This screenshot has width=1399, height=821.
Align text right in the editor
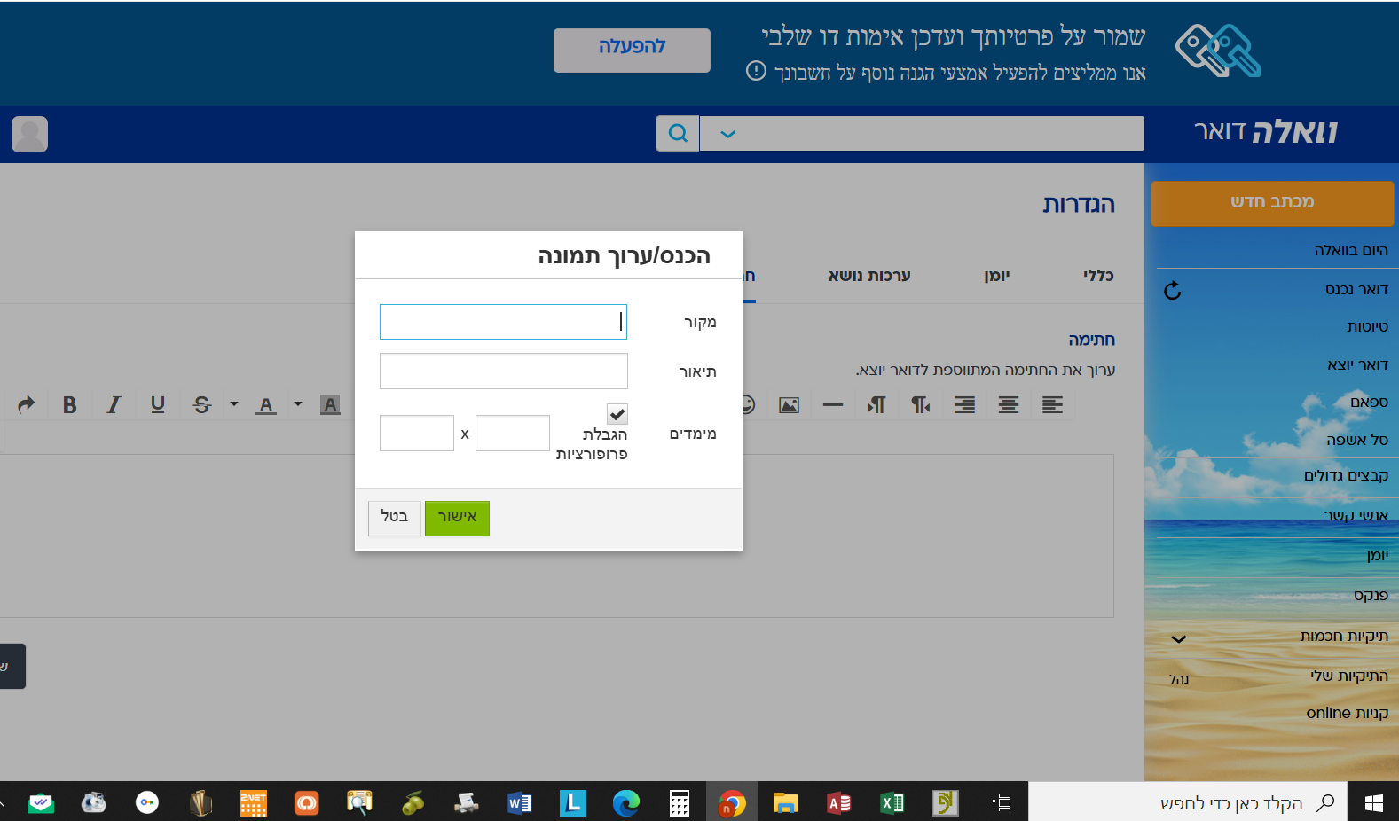point(964,405)
